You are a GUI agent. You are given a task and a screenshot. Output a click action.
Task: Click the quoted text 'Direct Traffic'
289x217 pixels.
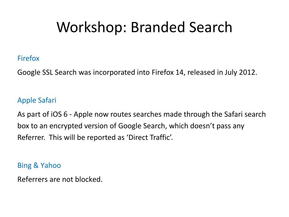[x=149, y=138]
